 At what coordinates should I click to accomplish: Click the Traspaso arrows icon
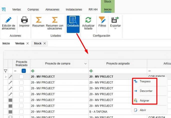click(135, 81)
